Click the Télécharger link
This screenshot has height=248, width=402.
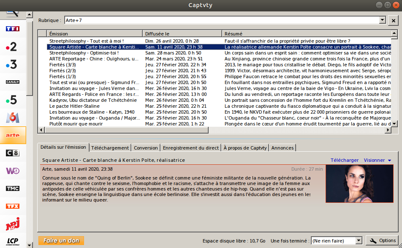click(x=344, y=160)
